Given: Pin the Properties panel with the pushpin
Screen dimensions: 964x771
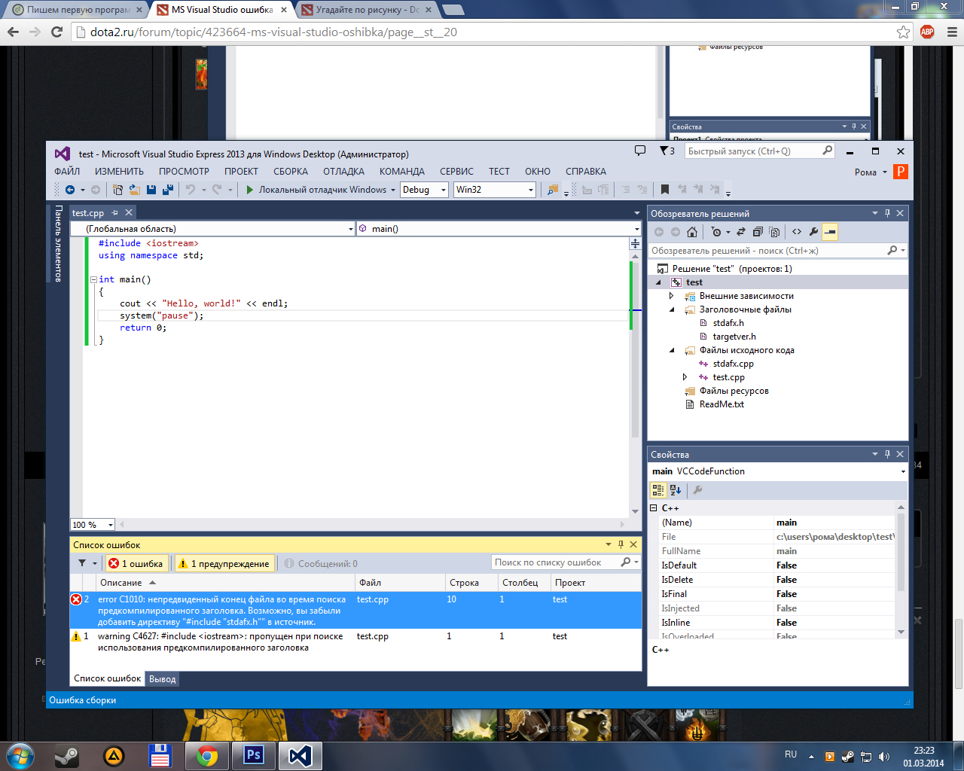Looking at the screenshot, I should tap(887, 454).
